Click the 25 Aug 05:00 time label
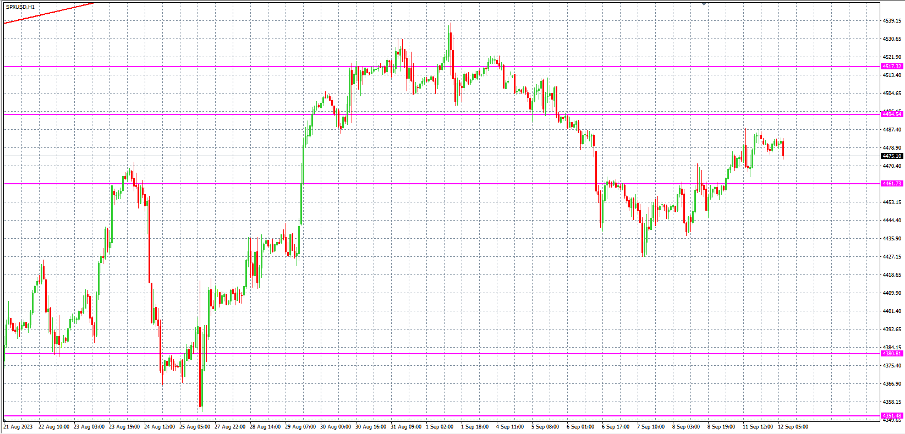 tap(195, 426)
